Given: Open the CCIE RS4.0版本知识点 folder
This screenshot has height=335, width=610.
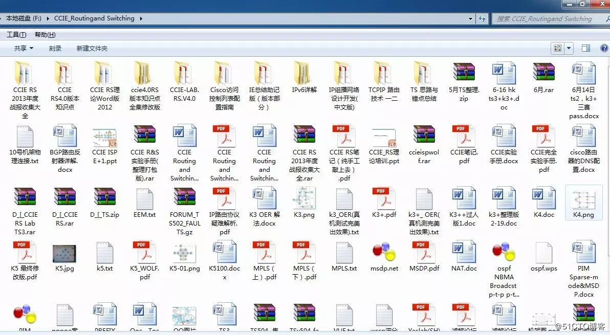Looking at the screenshot, I should pyautogui.click(x=64, y=86).
